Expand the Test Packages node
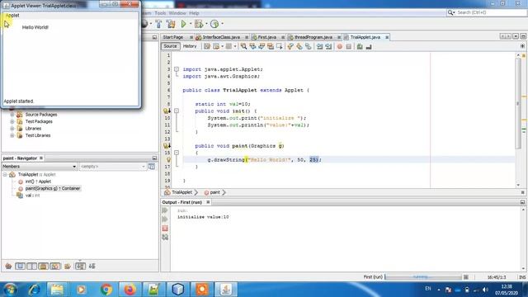 tap(12, 121)
